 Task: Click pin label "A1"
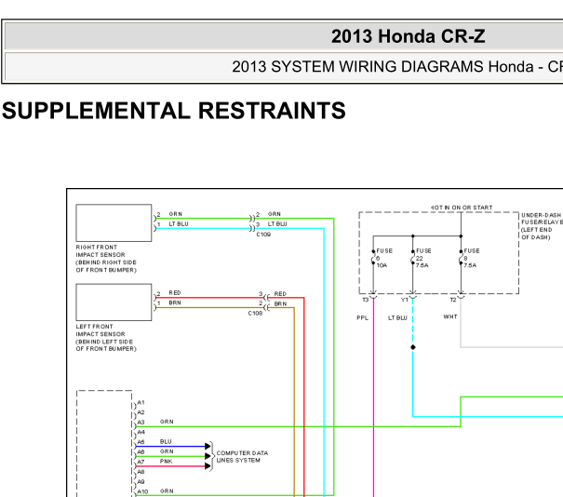141,403
